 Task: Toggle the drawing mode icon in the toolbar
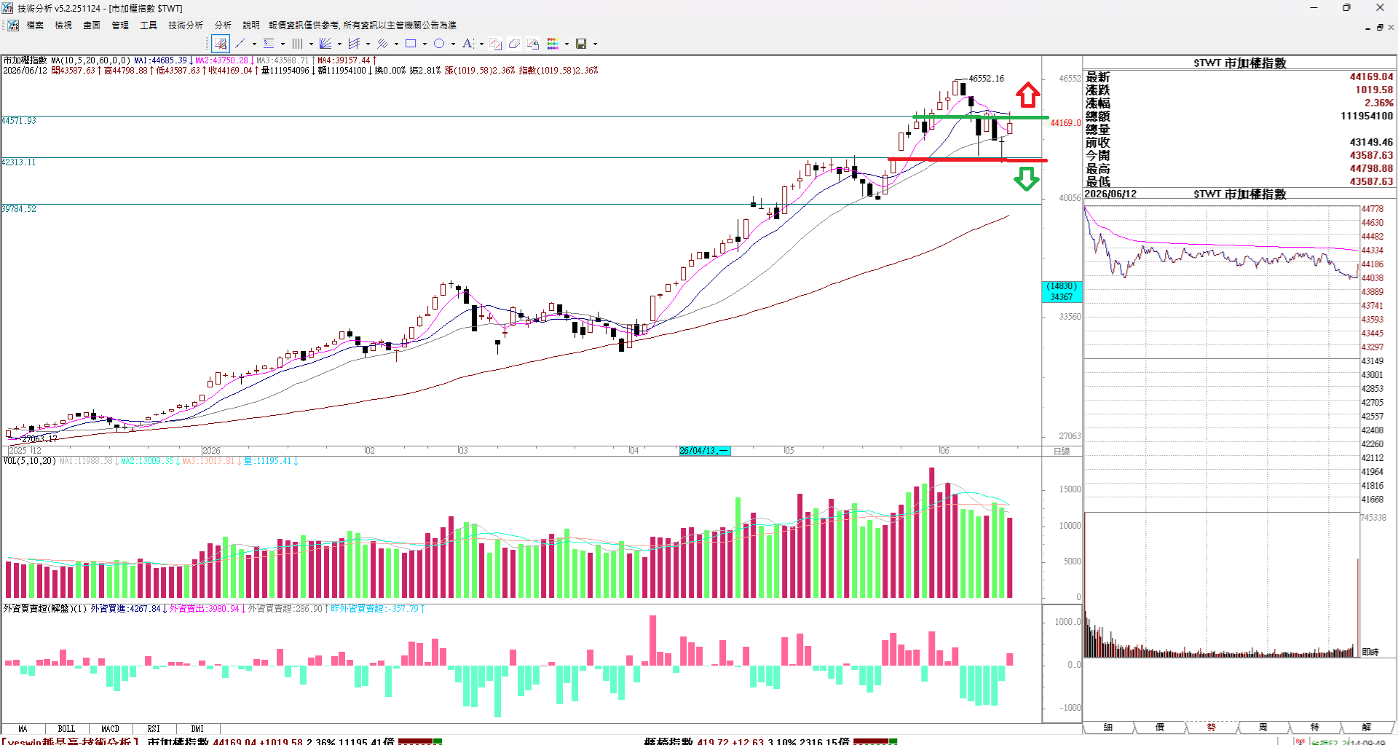click(221, 44)
